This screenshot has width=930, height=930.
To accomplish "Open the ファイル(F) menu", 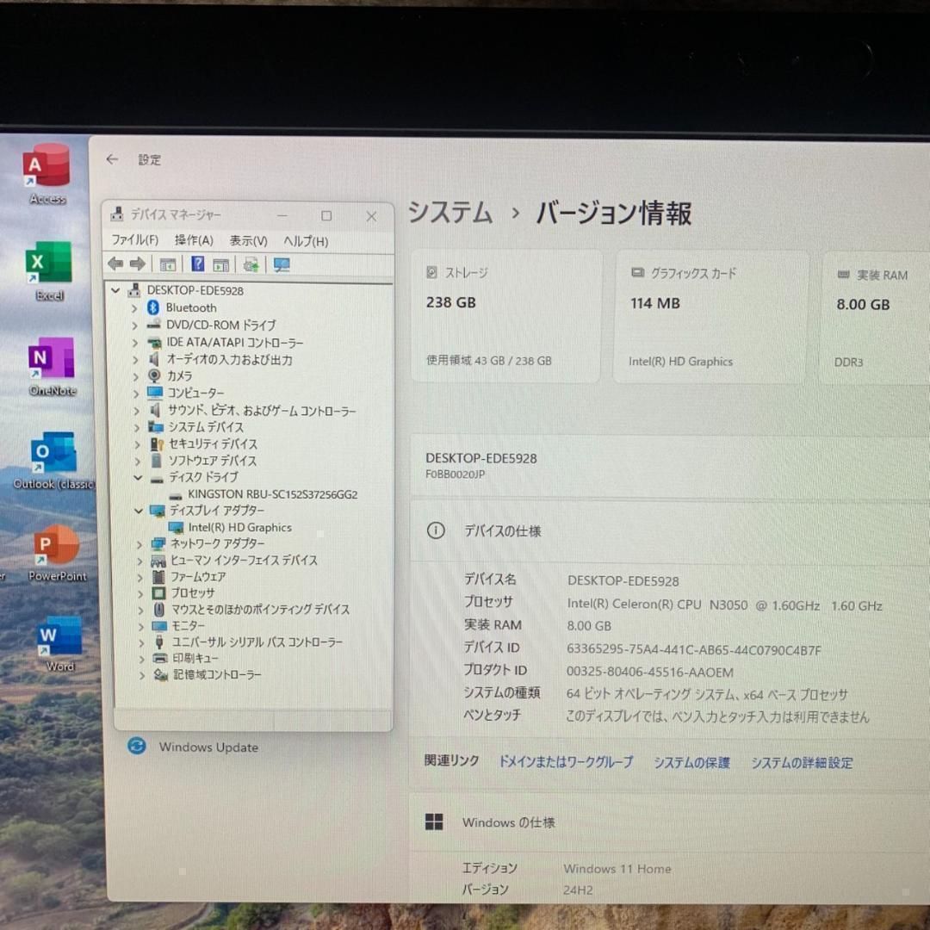I will click(134, 239).
